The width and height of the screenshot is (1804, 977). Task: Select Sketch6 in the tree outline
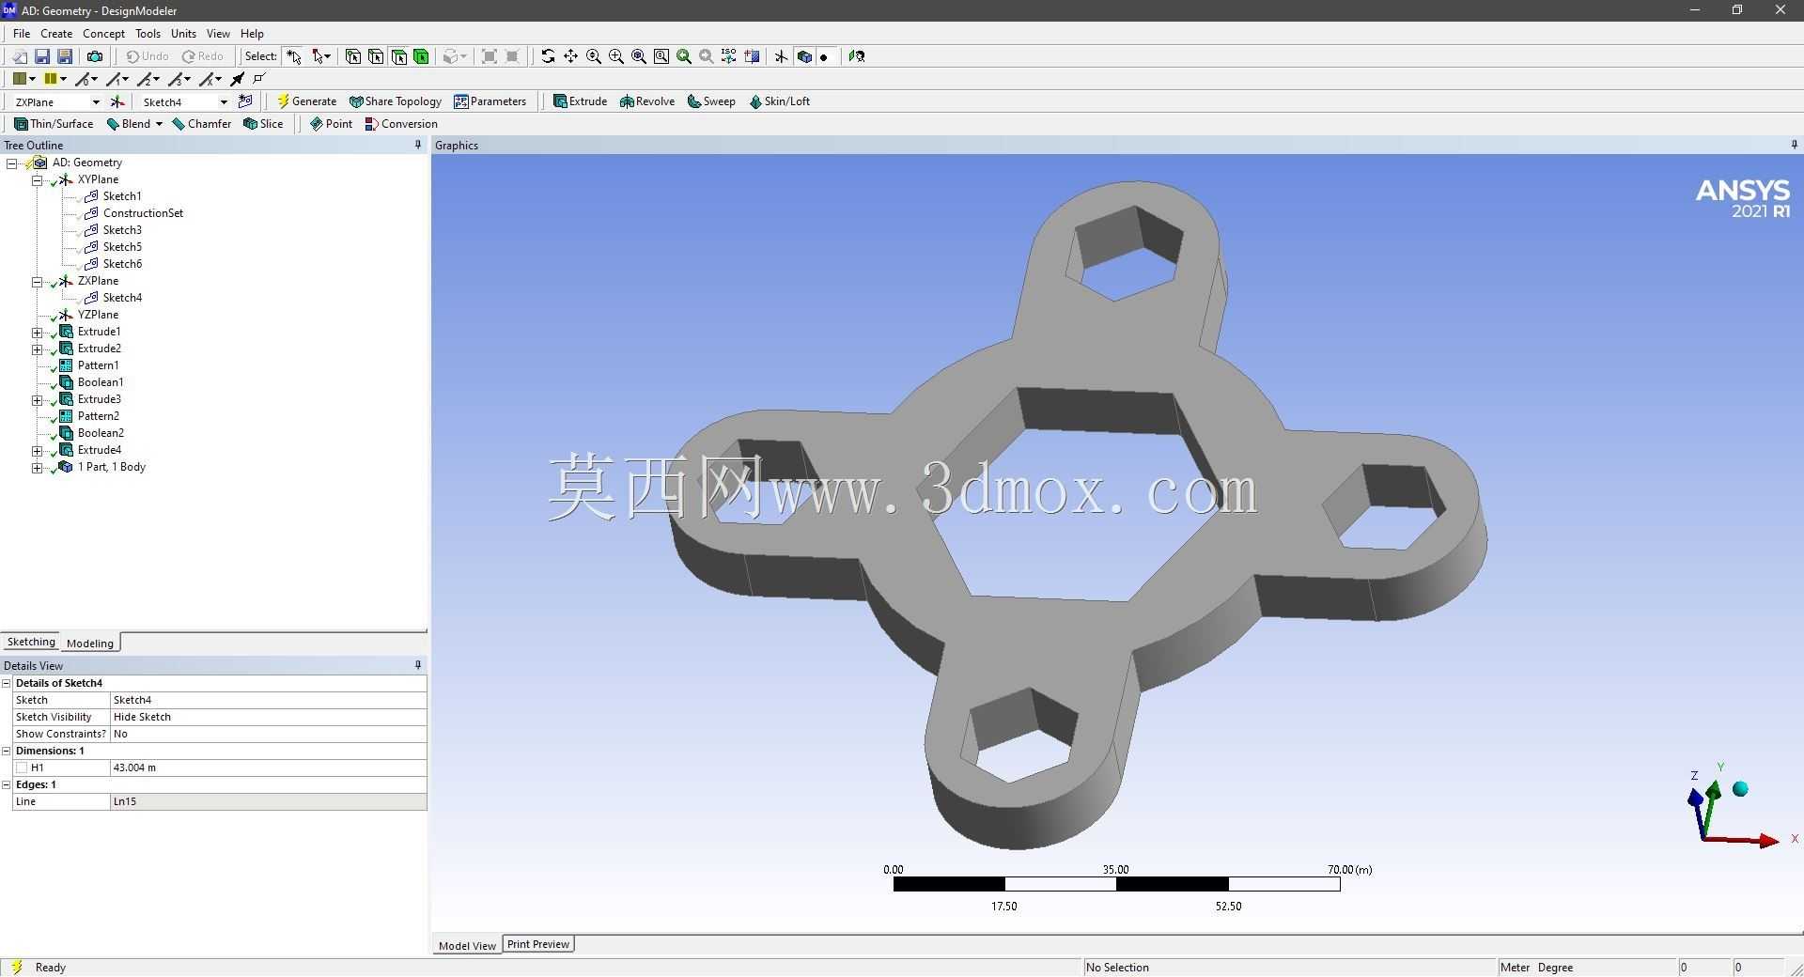122,264
